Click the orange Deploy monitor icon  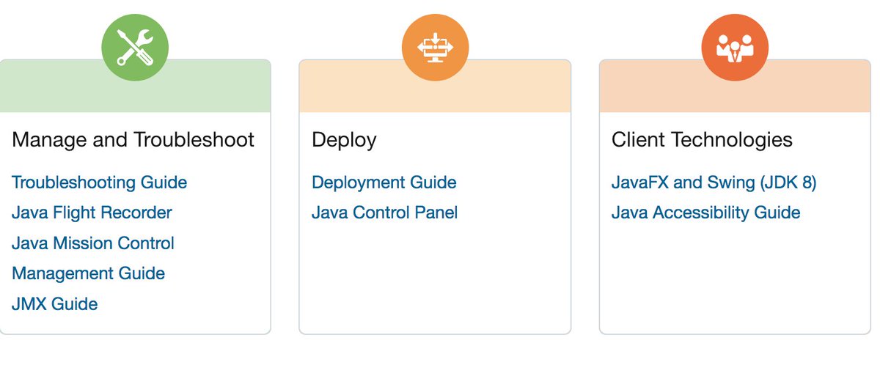pos(436,48)
